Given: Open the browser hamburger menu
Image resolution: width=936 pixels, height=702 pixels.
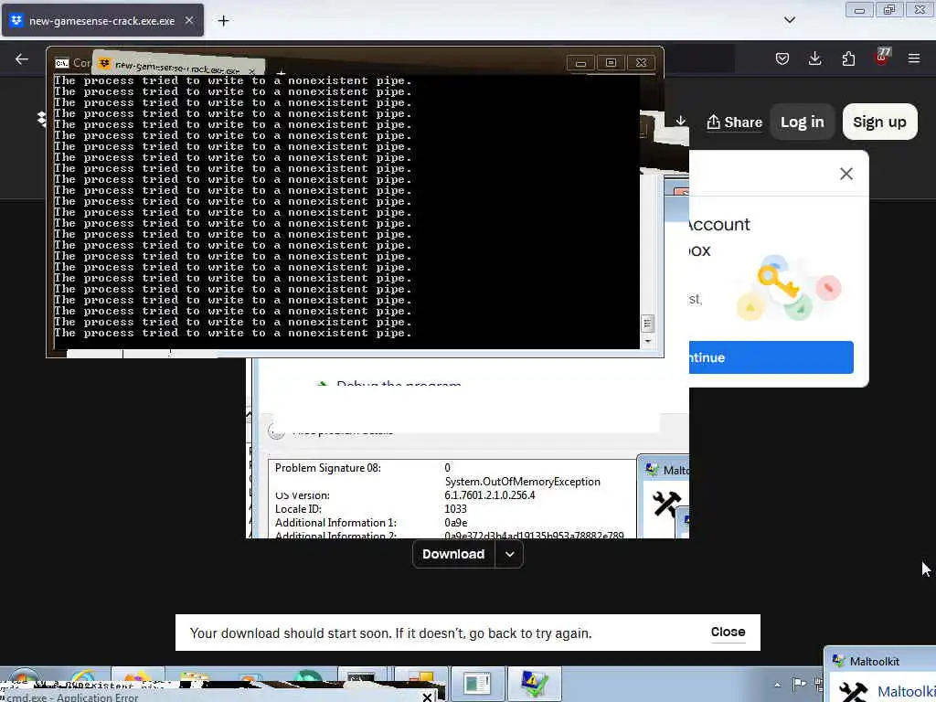Looking at the screenshot, I should coord(914,58).
